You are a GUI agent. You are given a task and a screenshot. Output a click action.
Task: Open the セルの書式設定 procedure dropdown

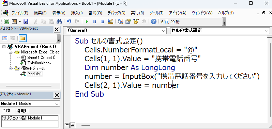(x=220, y=31)
